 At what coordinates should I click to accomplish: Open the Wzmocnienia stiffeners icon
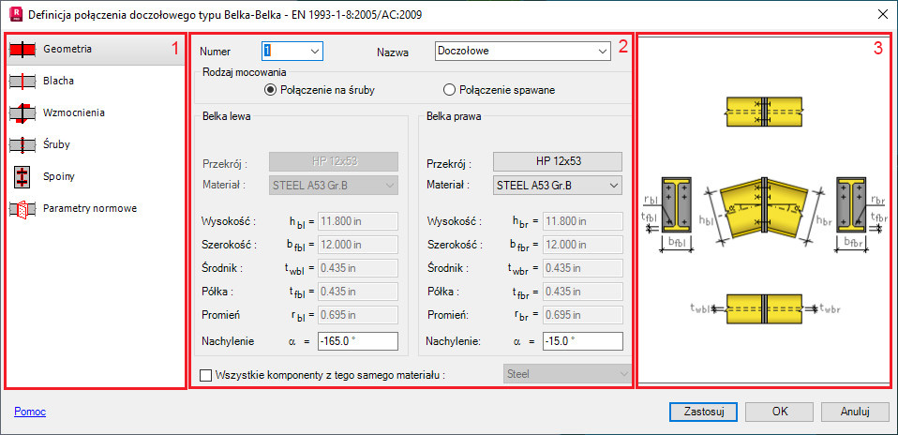tap(22, 113)
